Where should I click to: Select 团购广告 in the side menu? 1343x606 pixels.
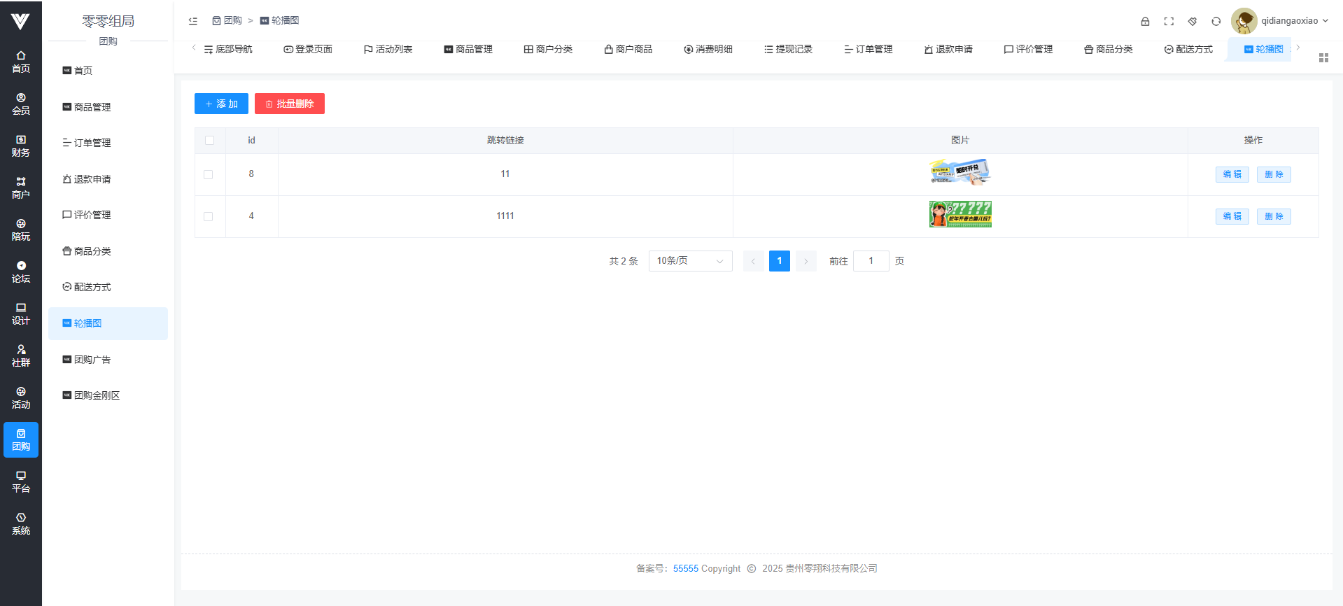click(92, 360)
